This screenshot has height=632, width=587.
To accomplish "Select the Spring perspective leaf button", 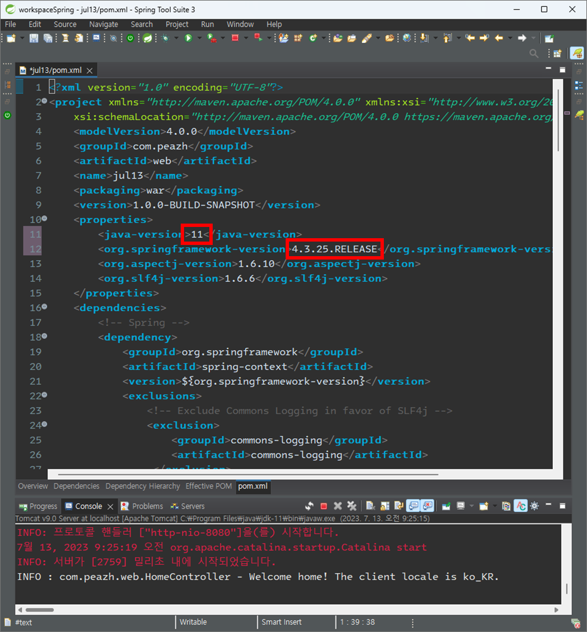I will point(577,53).
